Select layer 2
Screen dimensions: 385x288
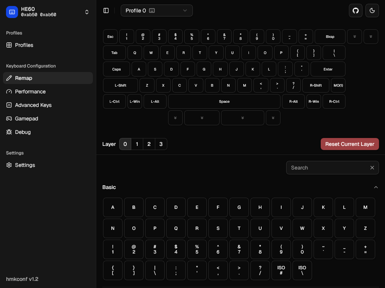pos(149,144)
